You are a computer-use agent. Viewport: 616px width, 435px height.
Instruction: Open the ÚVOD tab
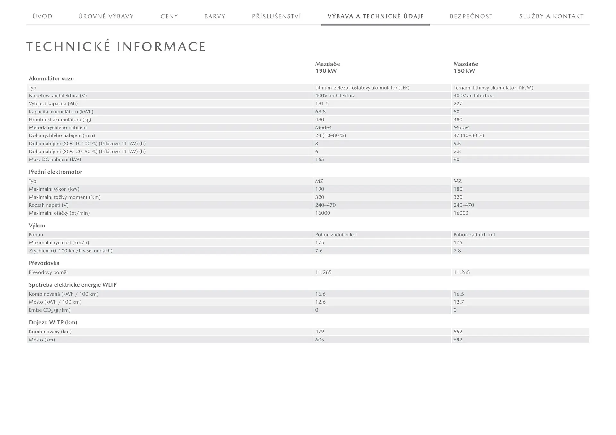pyautogui.click(x=42, y=16)
